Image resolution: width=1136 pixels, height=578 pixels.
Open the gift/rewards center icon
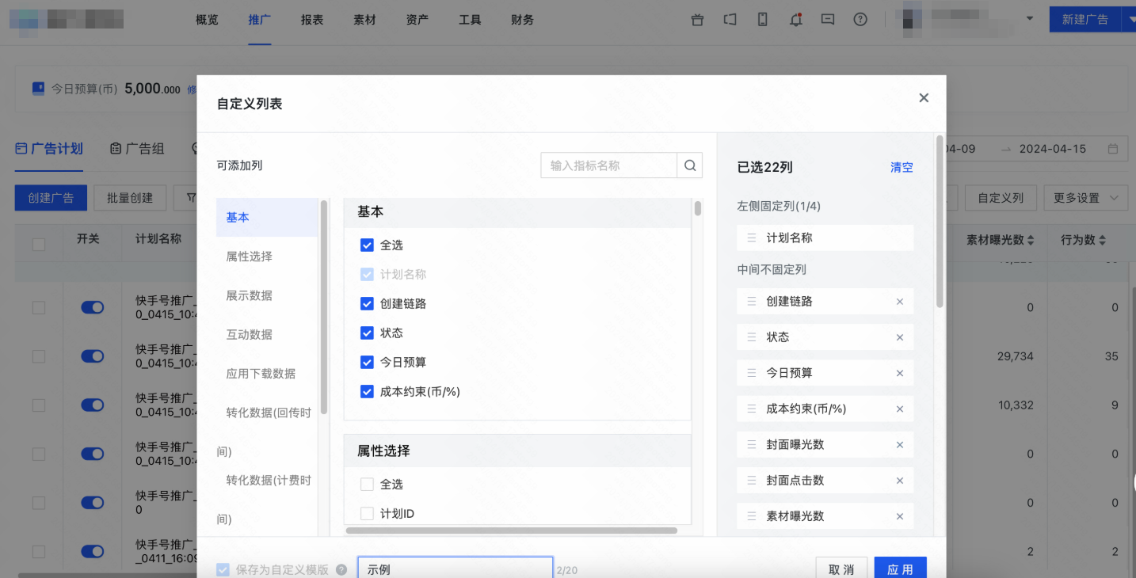click(x=696, y=20)
